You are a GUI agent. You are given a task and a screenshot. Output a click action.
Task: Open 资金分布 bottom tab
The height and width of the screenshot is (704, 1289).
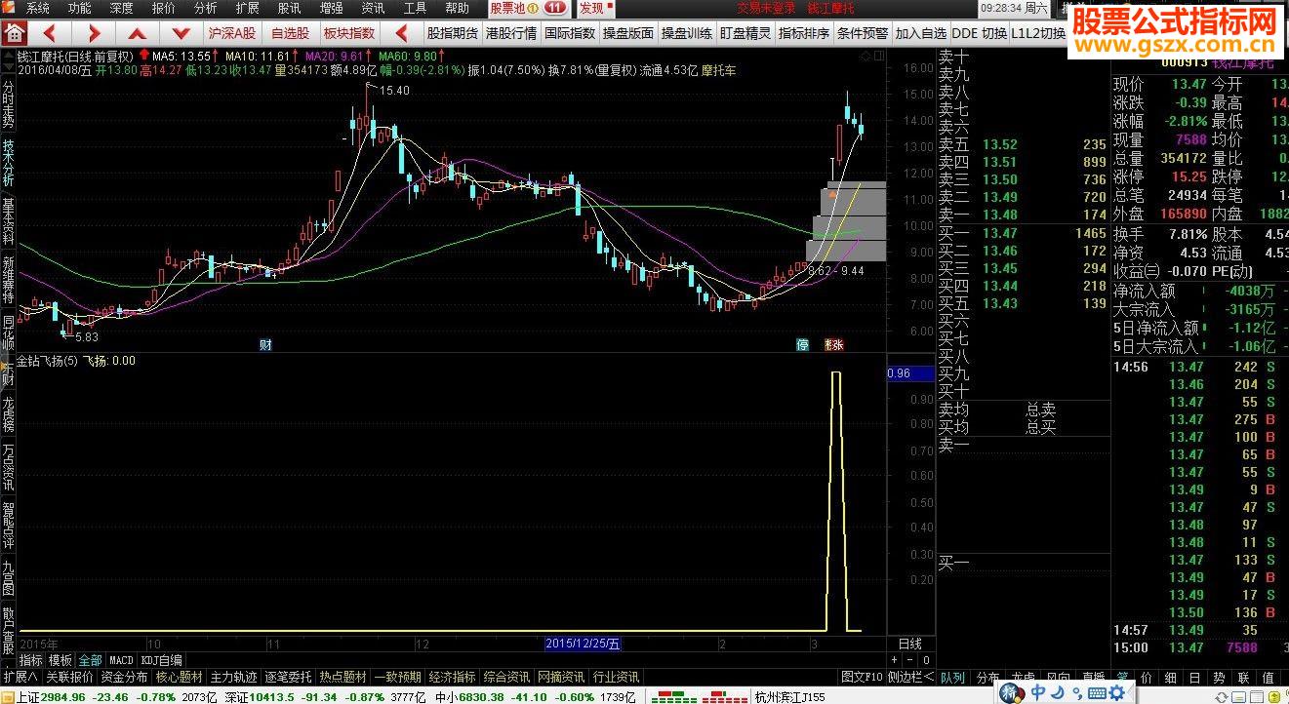124,677
